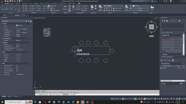Expand the Block panel dropdown

point(54,13)
